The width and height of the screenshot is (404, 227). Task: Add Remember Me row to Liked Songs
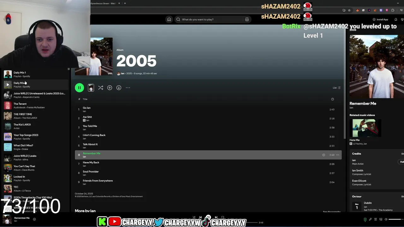pyautogui.click(x=324, y=155)
